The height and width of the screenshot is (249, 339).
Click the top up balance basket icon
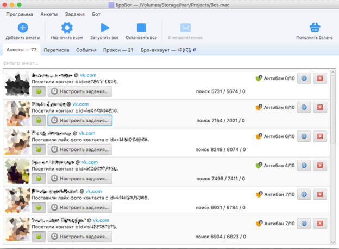pos(315,28)
